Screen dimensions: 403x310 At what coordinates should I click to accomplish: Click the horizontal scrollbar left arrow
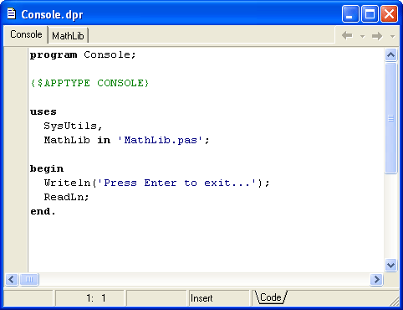pos(12,279)
